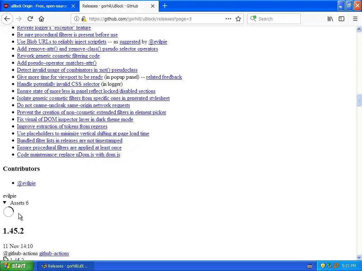Open 'Give more time for viewport' link
This screenshot has width=362, height=271.
(60, 77)
